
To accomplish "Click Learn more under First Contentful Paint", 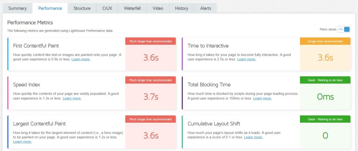I will (81, 59).
